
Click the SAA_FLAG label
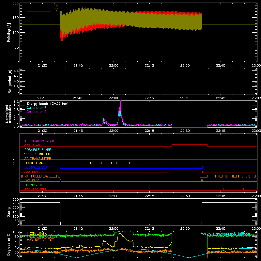coord(32,172)
